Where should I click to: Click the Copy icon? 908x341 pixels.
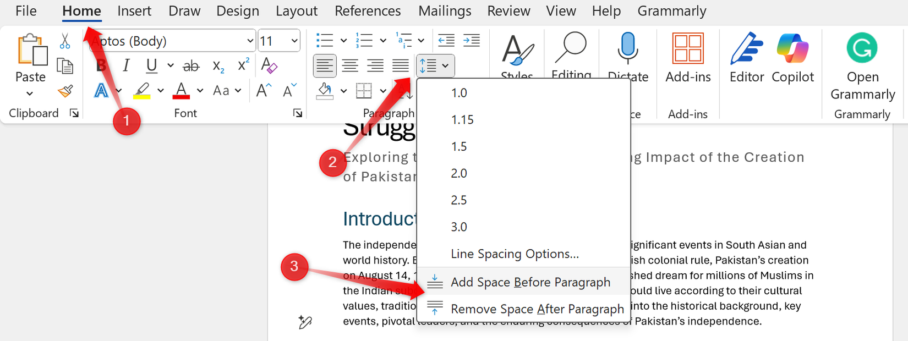(65, 66)
